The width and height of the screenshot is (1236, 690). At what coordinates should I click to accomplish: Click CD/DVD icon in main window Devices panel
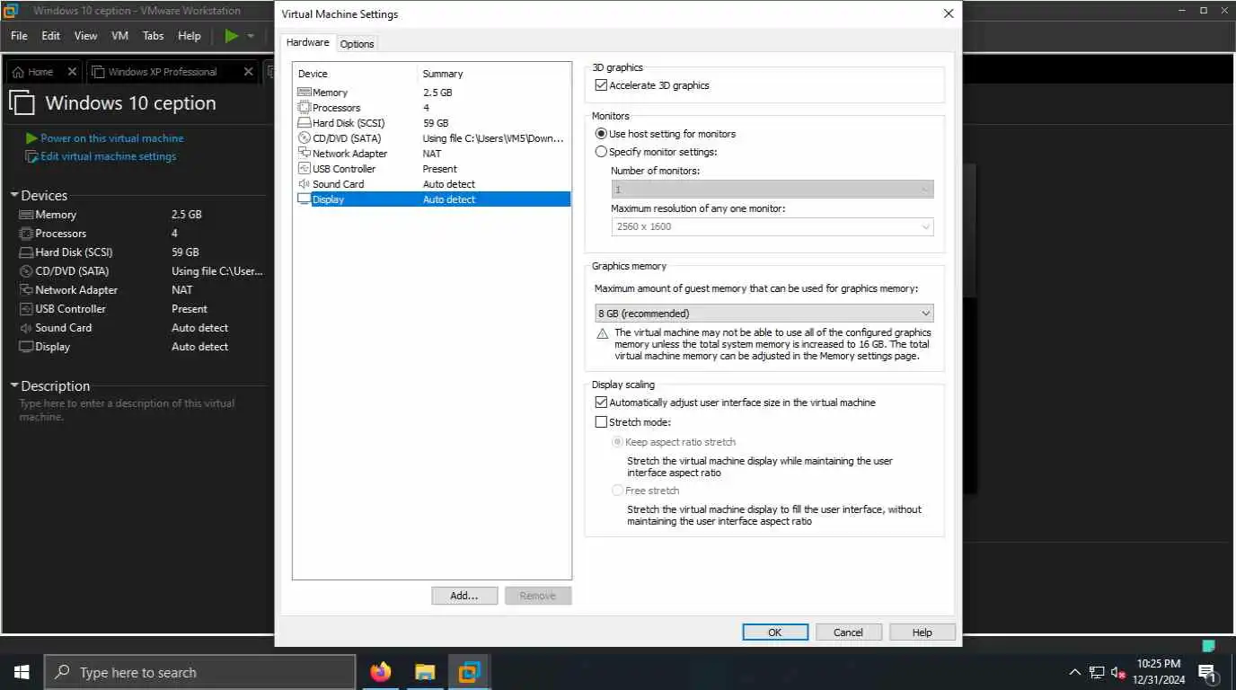[x=26, y=271]
